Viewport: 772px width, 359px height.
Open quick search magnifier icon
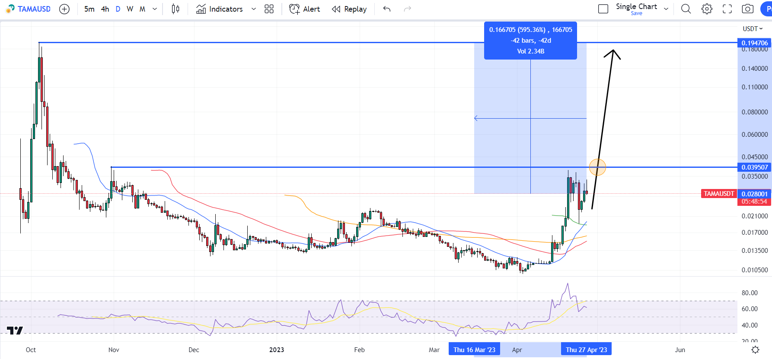pyautogui.click(x=686, y=9)
